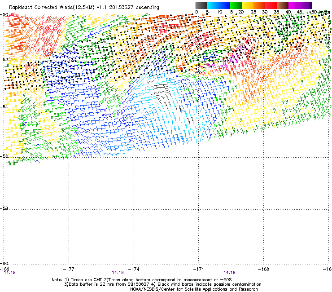Click the '-58' latitude axis label
The width and height of the screenshot is (332, 292).
pos(4,208)
